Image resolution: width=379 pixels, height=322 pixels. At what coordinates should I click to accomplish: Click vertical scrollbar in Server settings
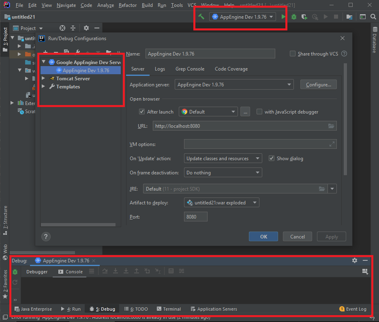[x=345, y=119]
